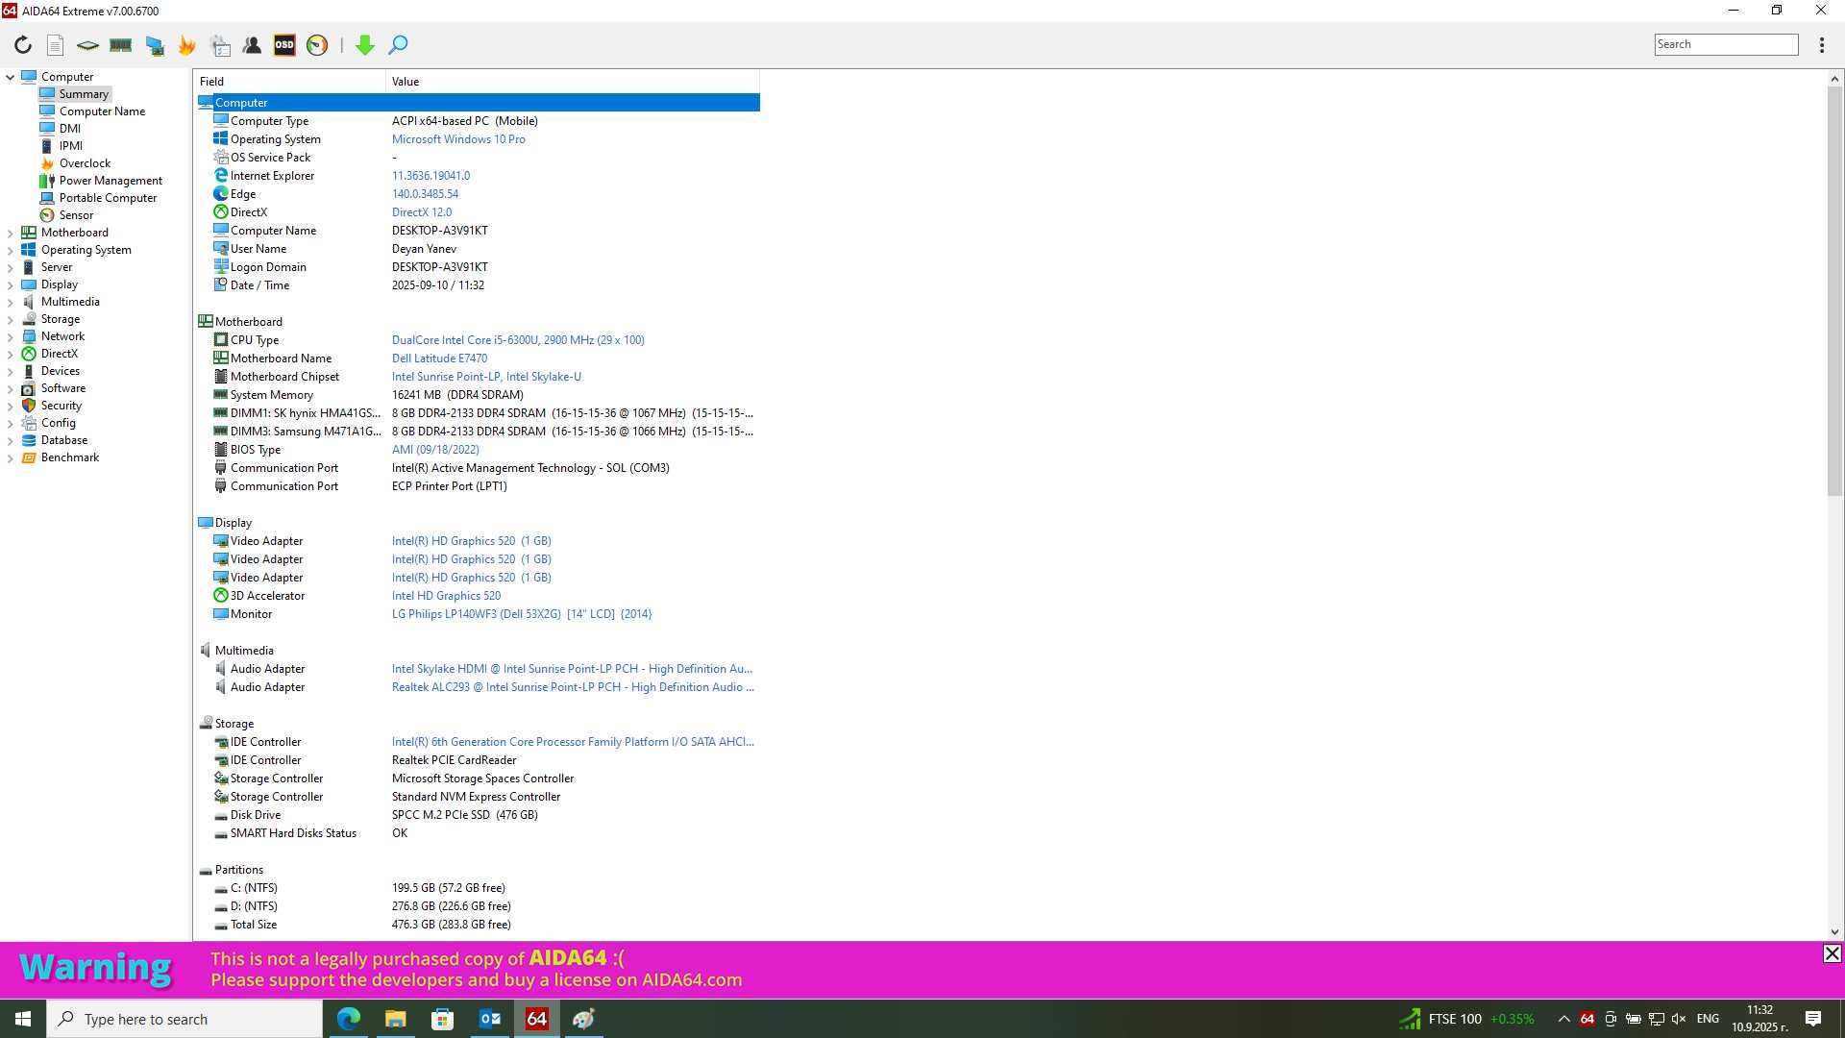This screenshot has height=1038, width=1845.
Task: Click the DirectX 12.0 link
Action: tap(422, 212)
